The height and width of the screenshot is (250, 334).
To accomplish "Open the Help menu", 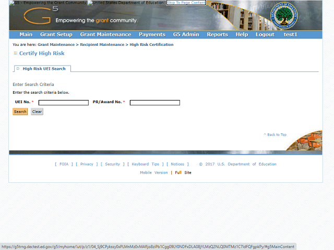I will point(242,34).
